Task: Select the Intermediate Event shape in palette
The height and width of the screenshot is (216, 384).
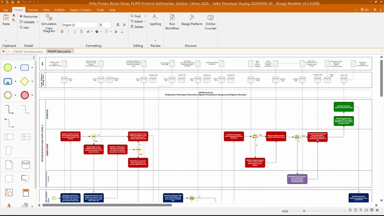Action: [x=8, y=95]
